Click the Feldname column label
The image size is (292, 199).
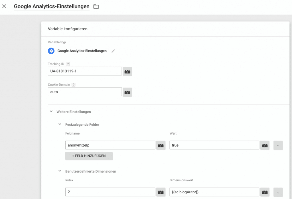pos(72,133)
